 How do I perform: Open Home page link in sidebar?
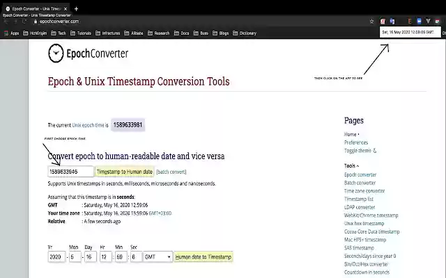350,134
